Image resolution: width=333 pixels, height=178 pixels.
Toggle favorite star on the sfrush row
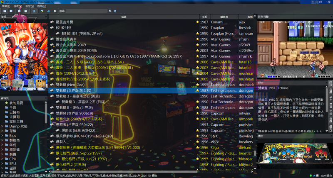click(197, 39)
